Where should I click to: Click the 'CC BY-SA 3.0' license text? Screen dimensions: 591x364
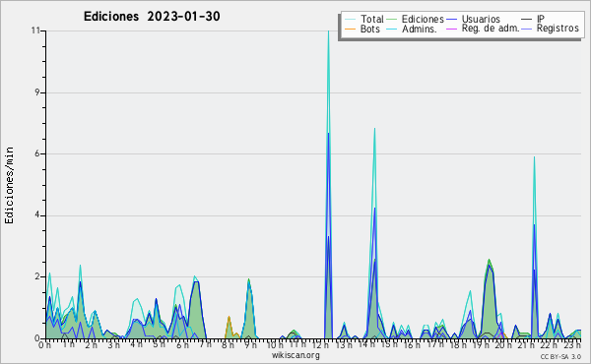(x=560, y=356)
